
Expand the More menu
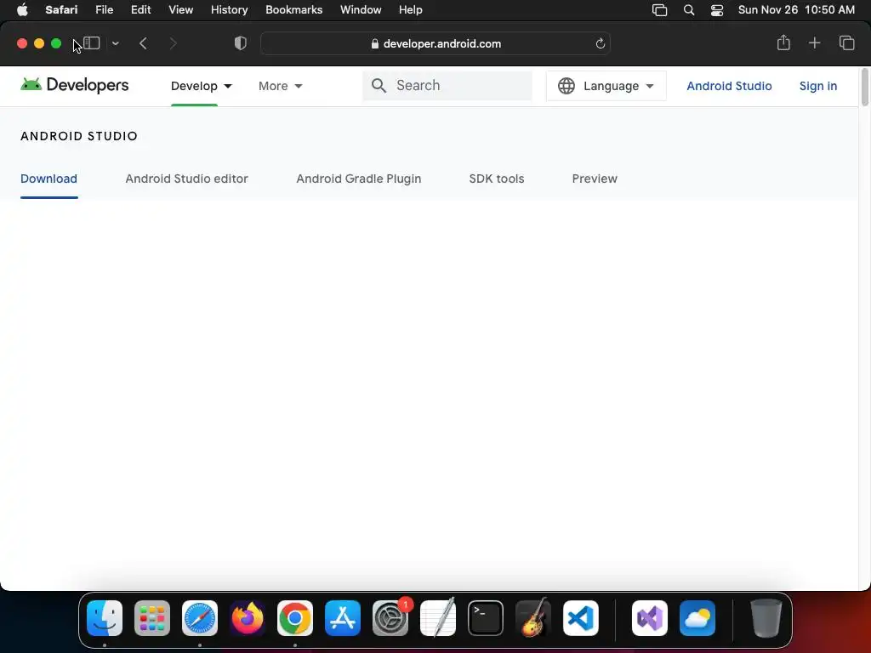[280, 86]
